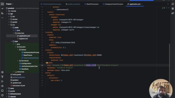Select the feta.bird package

point(22,47)
